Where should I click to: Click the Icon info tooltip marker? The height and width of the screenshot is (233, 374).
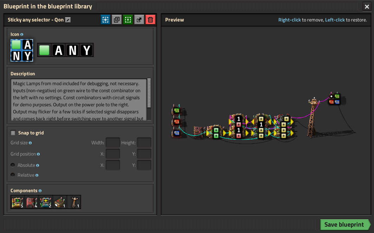22,34
